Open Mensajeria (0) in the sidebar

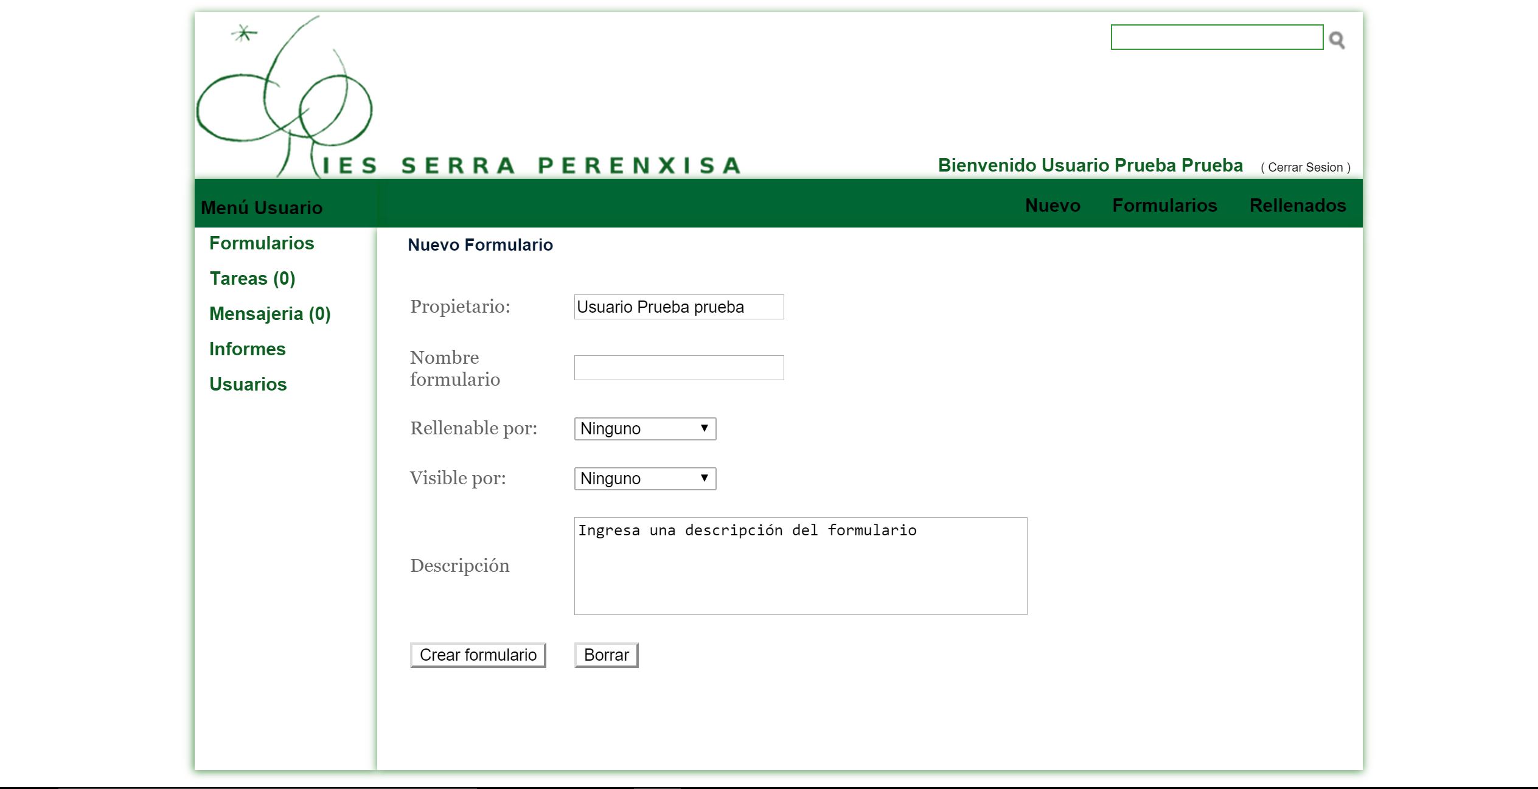270,314
